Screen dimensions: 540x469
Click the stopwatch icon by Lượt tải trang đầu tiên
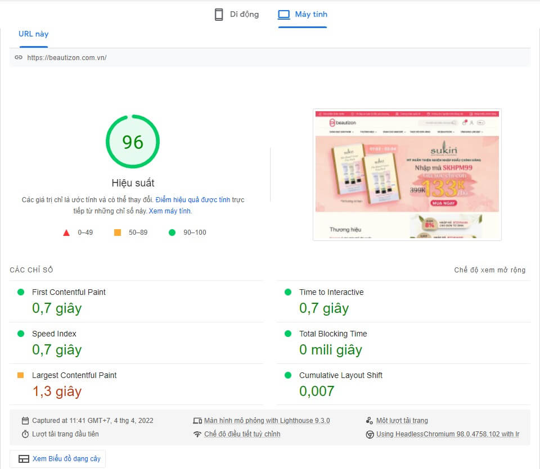click(25, 434)
